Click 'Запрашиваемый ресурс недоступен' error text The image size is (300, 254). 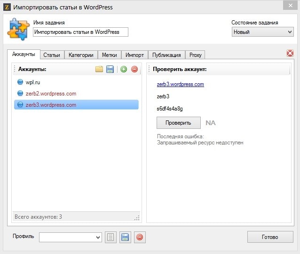click(200, 143)
